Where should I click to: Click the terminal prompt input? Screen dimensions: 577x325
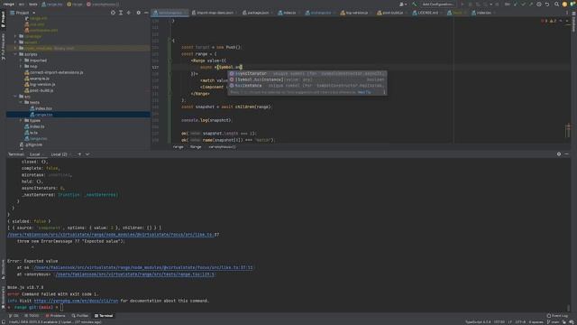(x=62, y=307)
